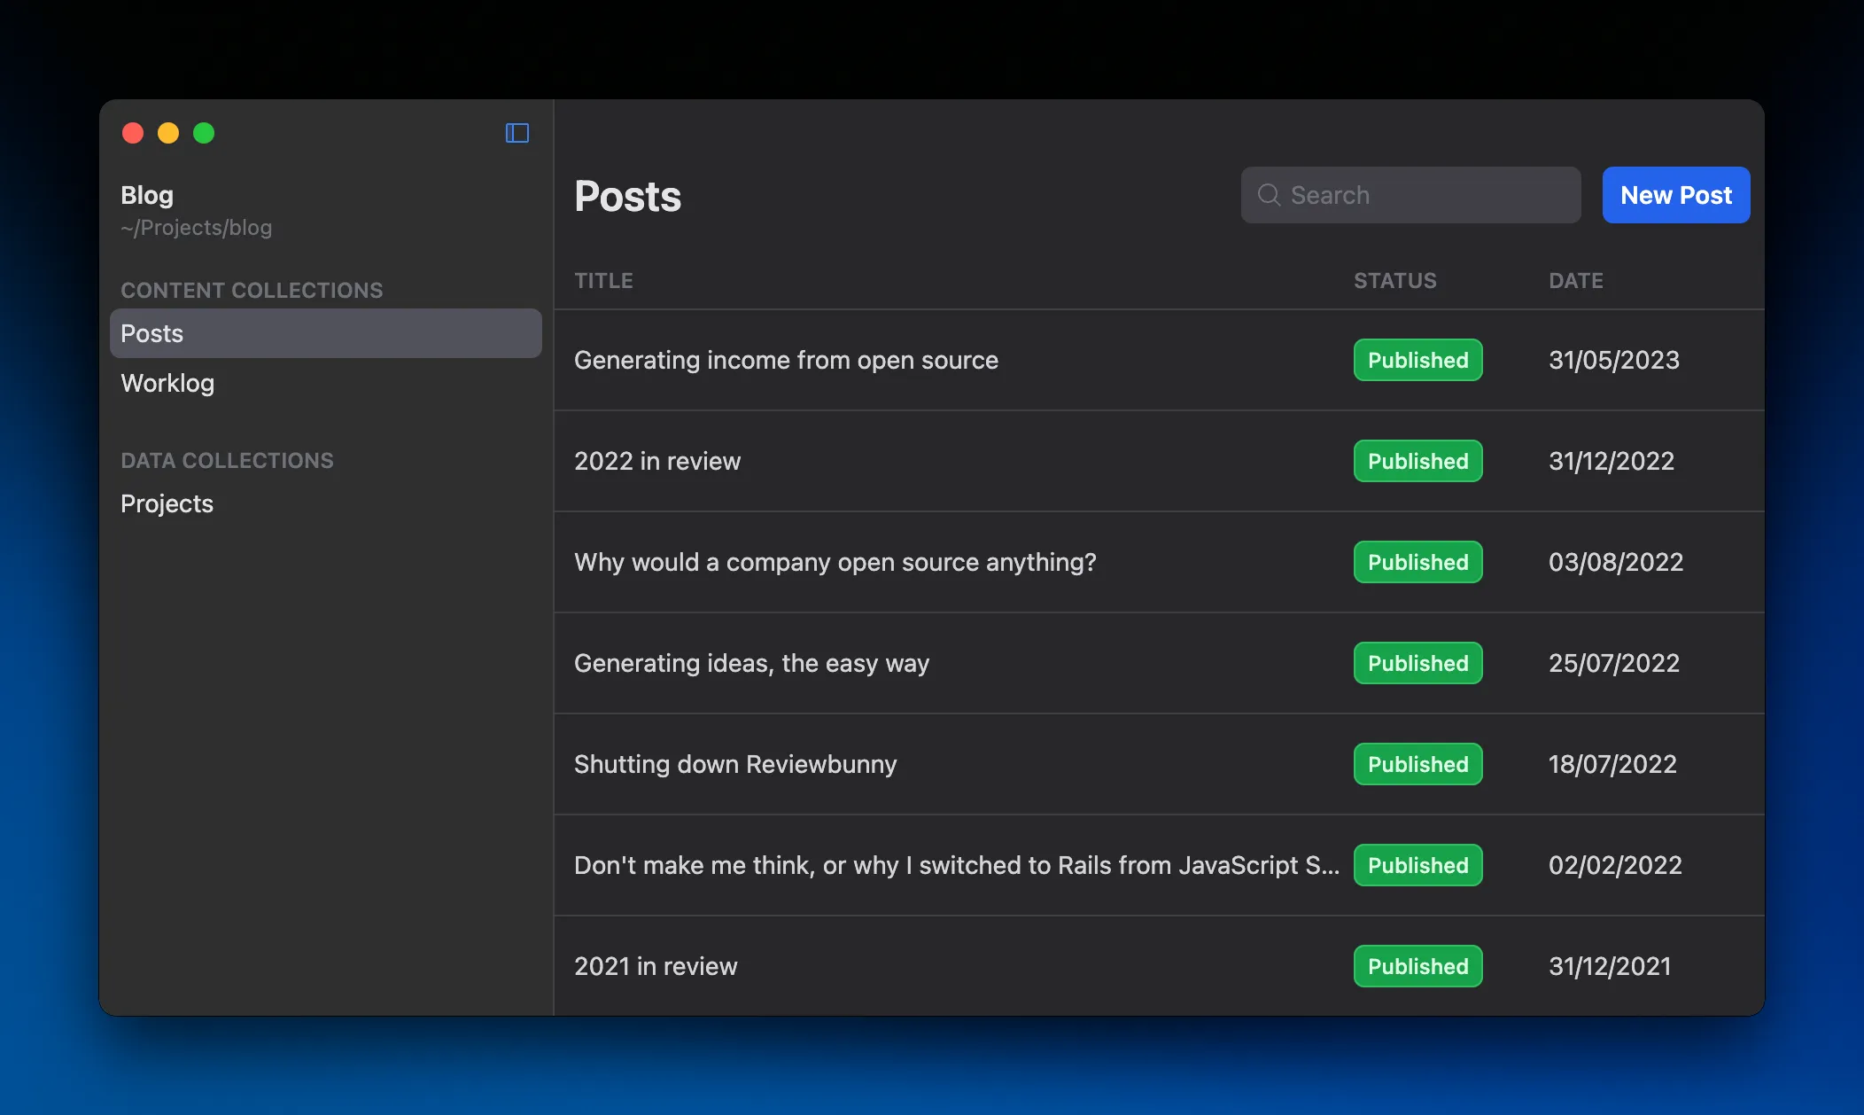This screenshot has width=1864, height=1115.
Task: Open the Don't make me think post
Action: click(x=1159, y=865)
